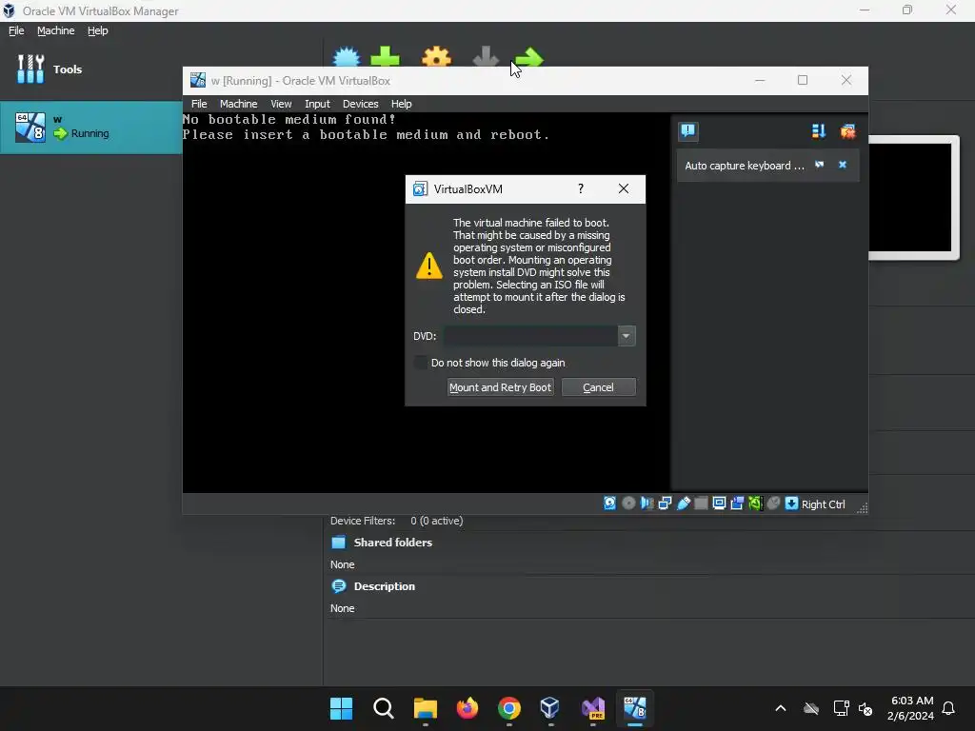The height and width of the screenshot is (731, 975).
Task: Click the shared folders status icon
Action: (701, 504)
